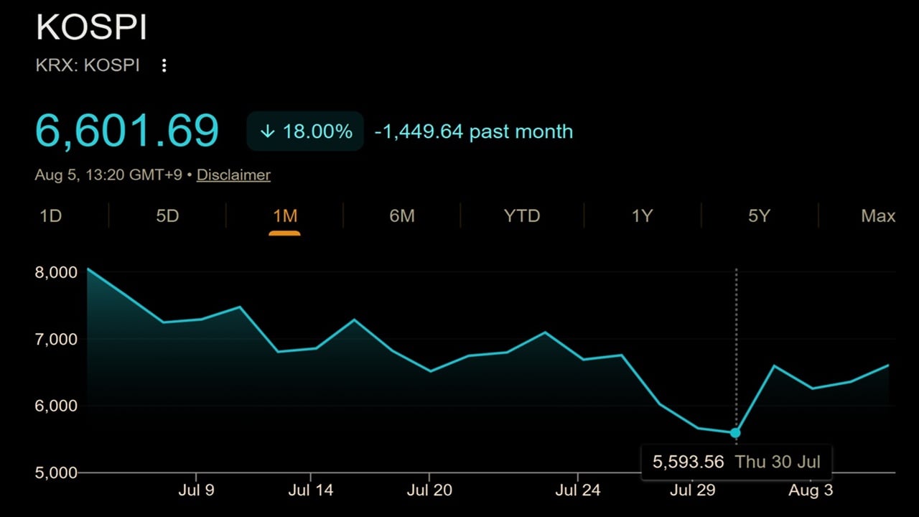Show the Max range chart
Screen dimensions: 919x517
878,215
